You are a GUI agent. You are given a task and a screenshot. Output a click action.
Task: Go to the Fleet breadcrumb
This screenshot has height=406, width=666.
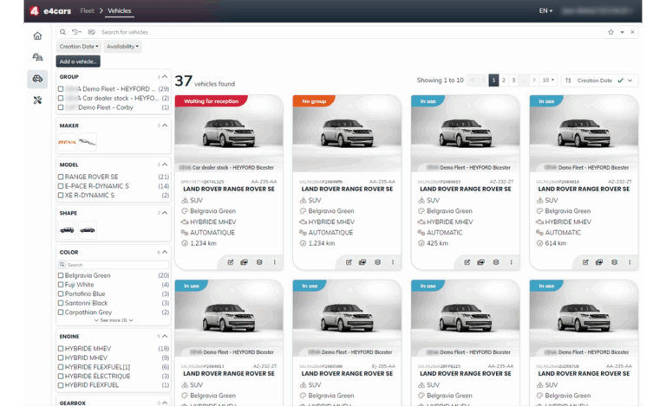[87, 10]
